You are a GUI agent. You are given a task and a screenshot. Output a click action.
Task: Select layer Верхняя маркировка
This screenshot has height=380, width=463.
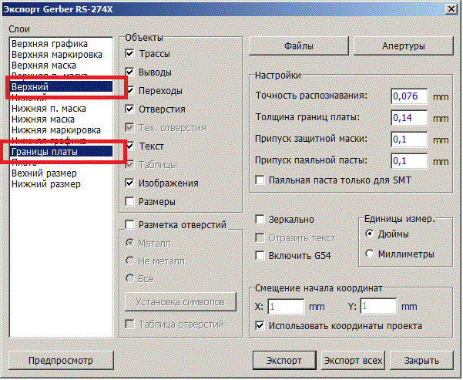click(62, 55)
